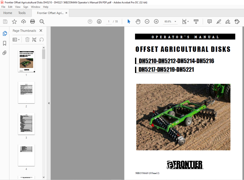Open the Window menu
The image size is (244, 180).
[x=36, y=7]
